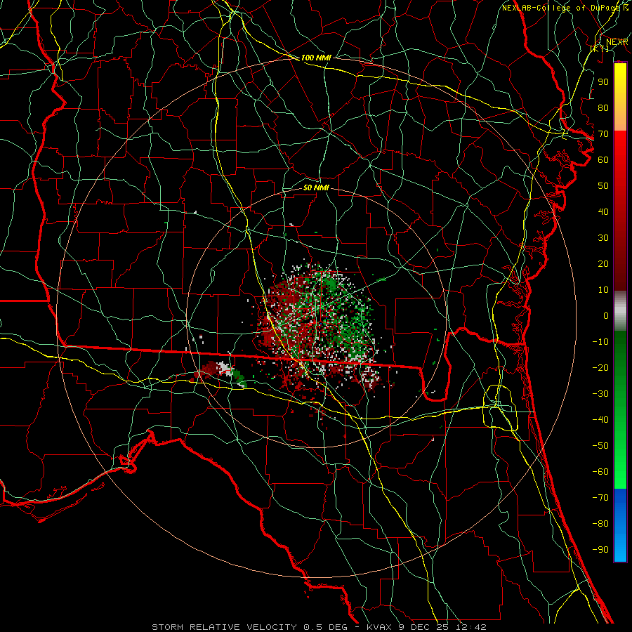Image resolution: width=632 pixels, height=632 pixels.
Task: Click the 50 value on the velocity scale
Action: coord(603,186)
